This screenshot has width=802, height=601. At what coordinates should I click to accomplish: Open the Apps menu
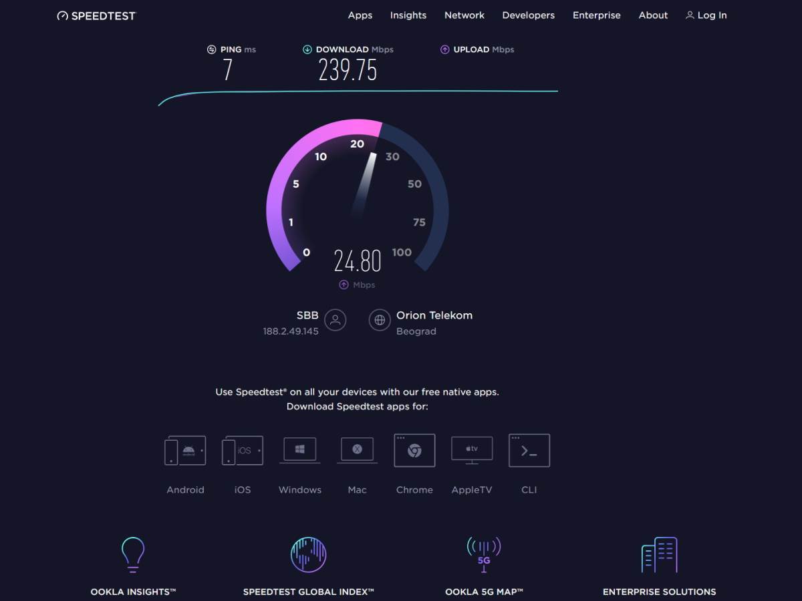click(360, 15)
